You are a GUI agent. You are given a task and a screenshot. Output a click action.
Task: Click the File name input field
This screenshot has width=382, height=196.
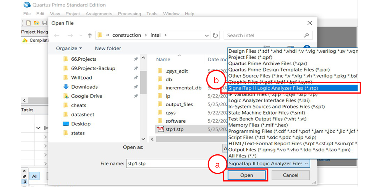pos(168,164)
